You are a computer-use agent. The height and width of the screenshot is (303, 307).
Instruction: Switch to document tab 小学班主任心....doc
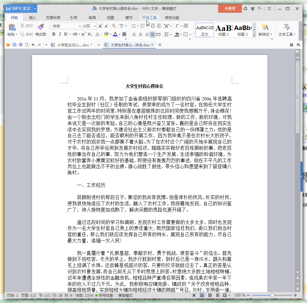74,45
